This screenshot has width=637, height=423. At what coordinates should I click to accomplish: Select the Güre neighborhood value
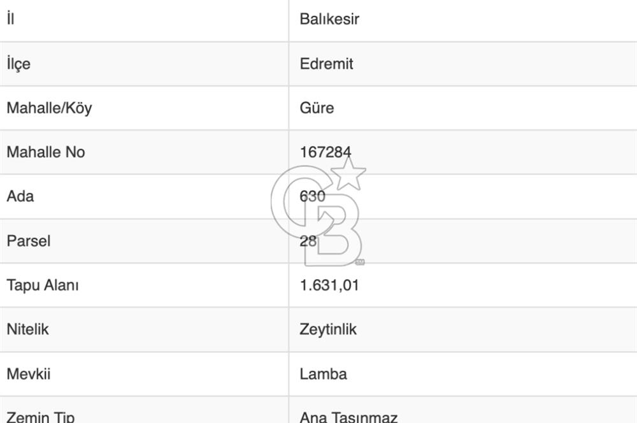click(317, 108)
